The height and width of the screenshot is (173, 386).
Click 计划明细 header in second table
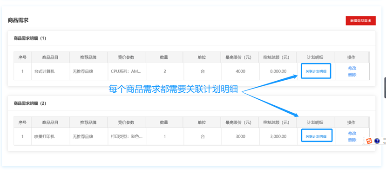[x=315, y=122]
